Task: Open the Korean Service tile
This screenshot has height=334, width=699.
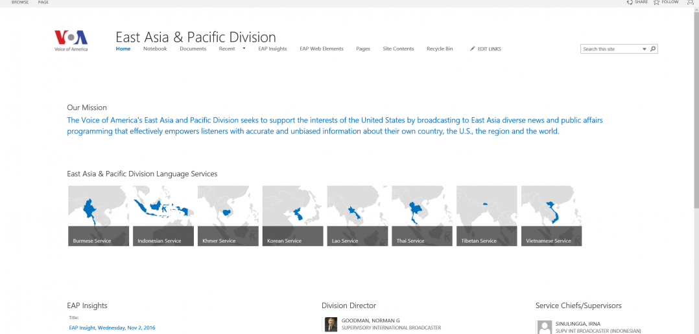Action: [x=293, y=216]
